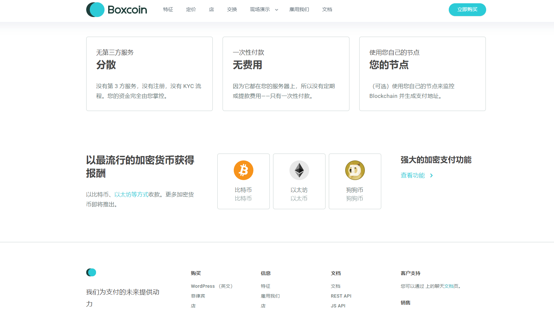The height and width of the screenshot is (312, 554).
Task: Open the 定价 navigation item
Action: tap(191, 9)
